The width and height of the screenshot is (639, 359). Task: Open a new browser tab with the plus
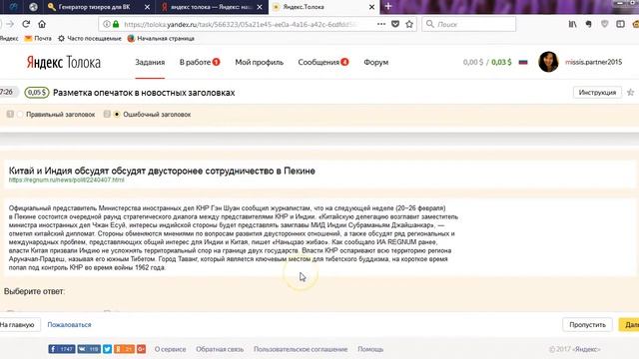click(388, 7)
